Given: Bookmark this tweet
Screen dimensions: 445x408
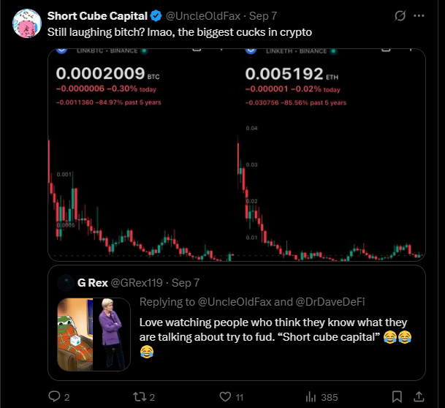Looking at the screenshot, I should (x=397, y=396).
